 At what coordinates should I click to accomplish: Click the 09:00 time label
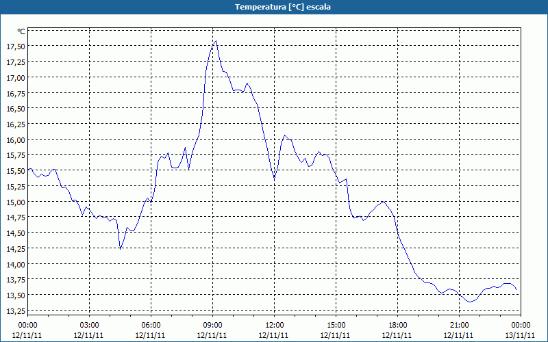click(x=212, y=326)
